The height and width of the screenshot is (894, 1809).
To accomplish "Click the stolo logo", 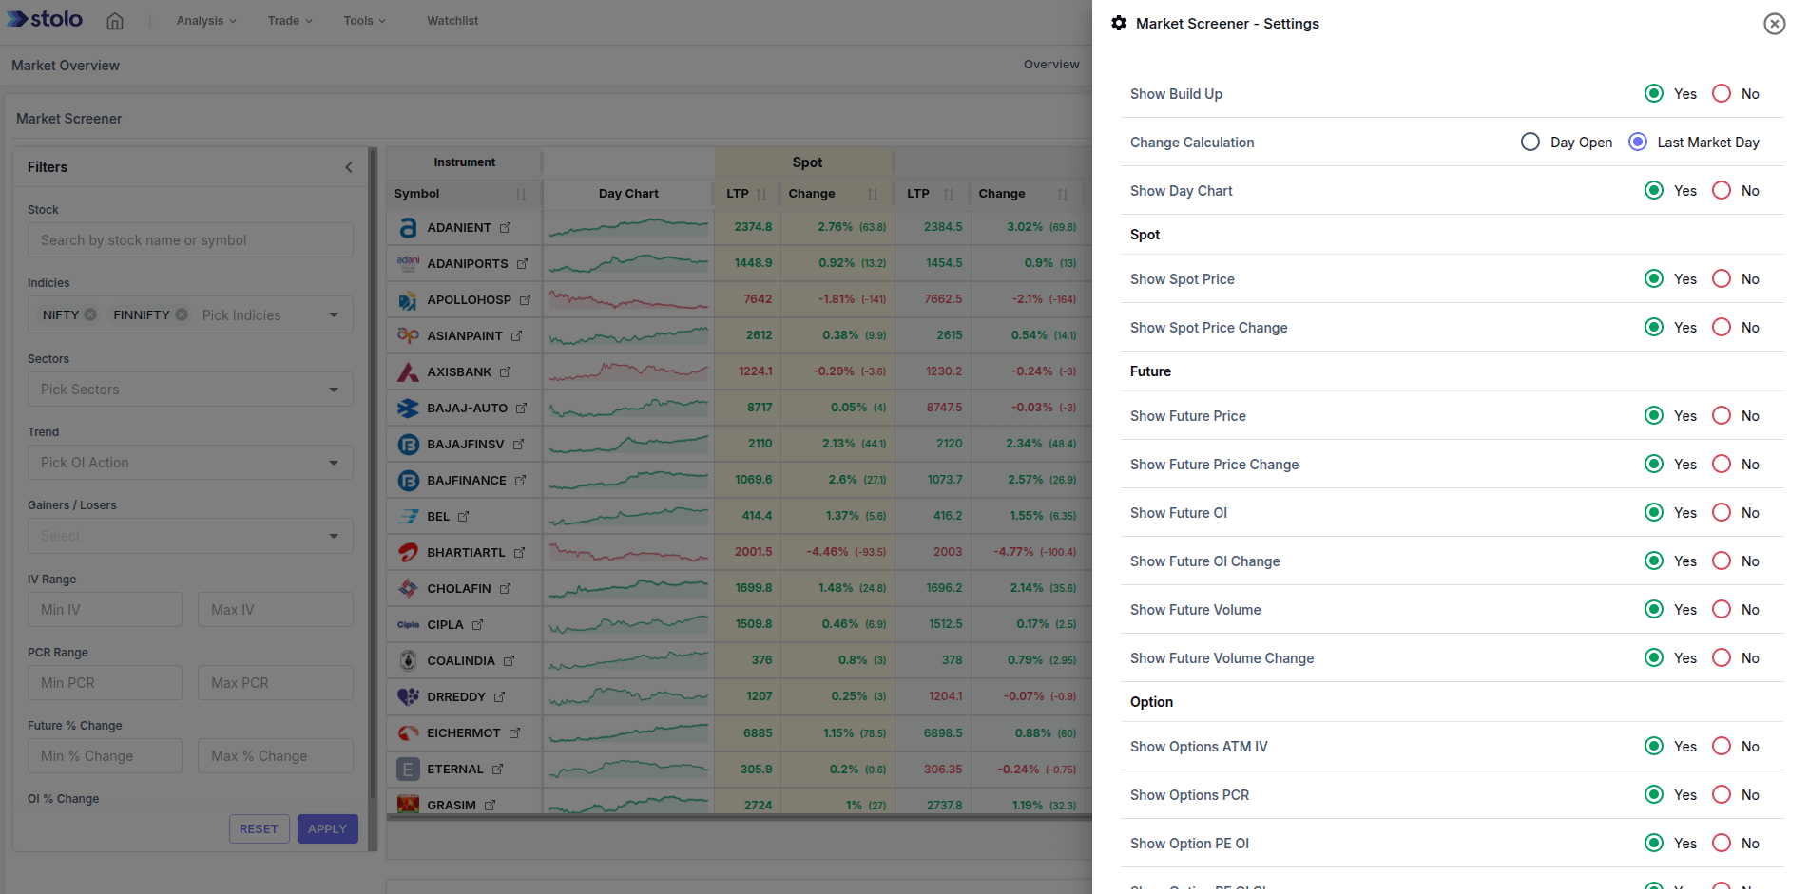I will (43, 19).
